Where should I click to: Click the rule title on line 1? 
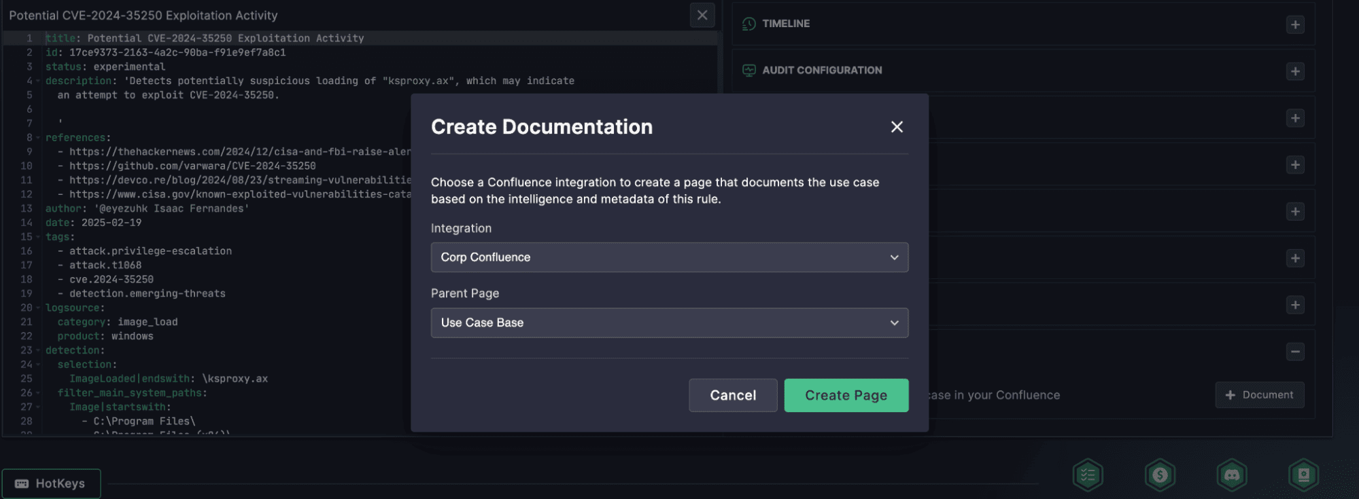coord(225,38)
